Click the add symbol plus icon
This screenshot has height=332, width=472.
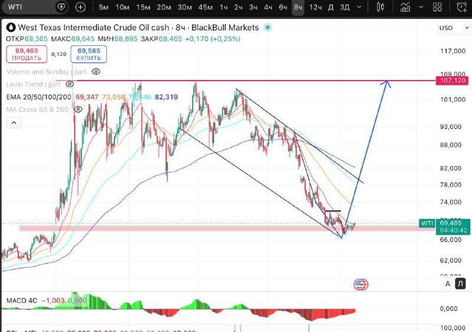tap(80, 7)
